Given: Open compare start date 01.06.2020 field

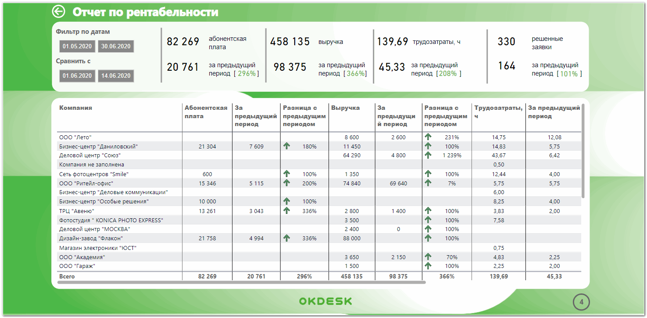Looking at the screenshot, I should [78, 76].
